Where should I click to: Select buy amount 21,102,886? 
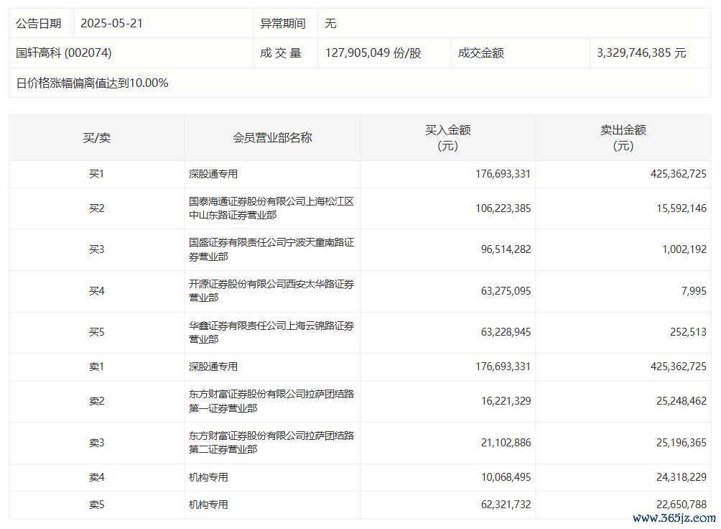506,443
